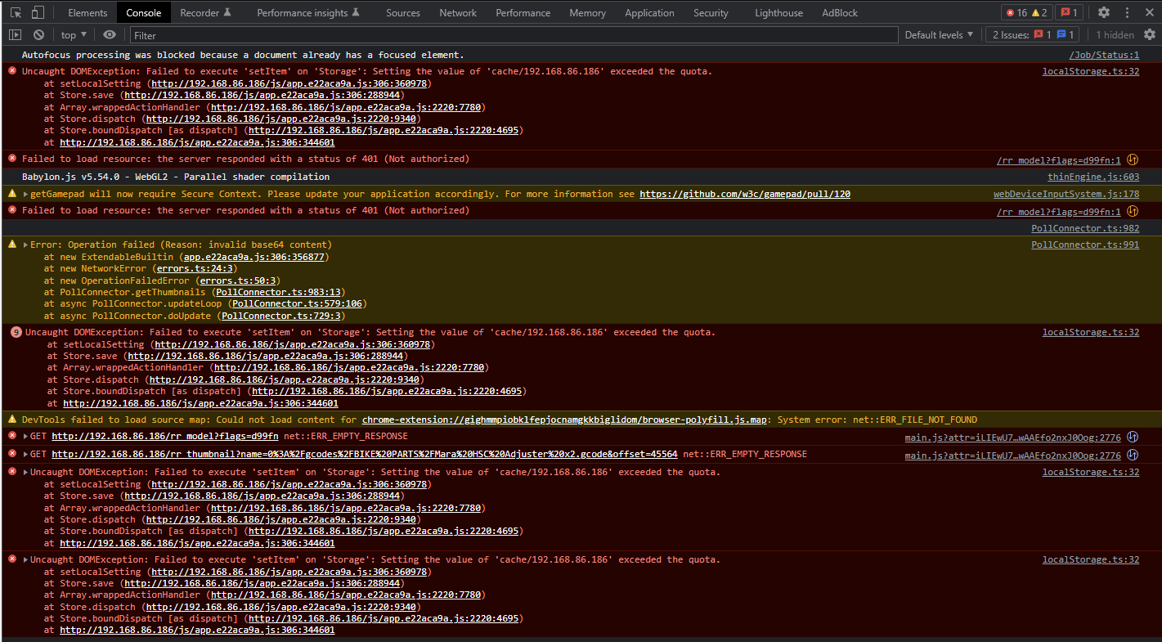The image size is (1162, 642).
Task: Open PollConnector.ts:982 source link
Action: [x=1085, y=228]
